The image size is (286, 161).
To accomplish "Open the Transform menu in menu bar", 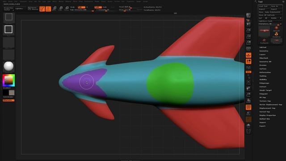I will coord(130,1).
